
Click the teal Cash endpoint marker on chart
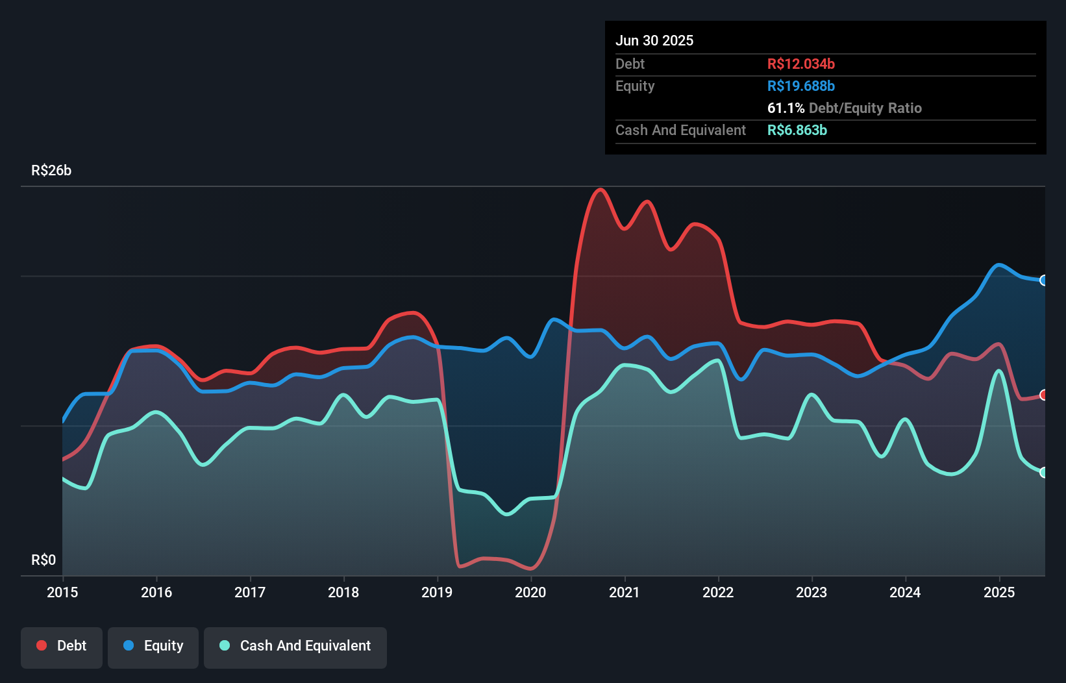(1043, 472)
